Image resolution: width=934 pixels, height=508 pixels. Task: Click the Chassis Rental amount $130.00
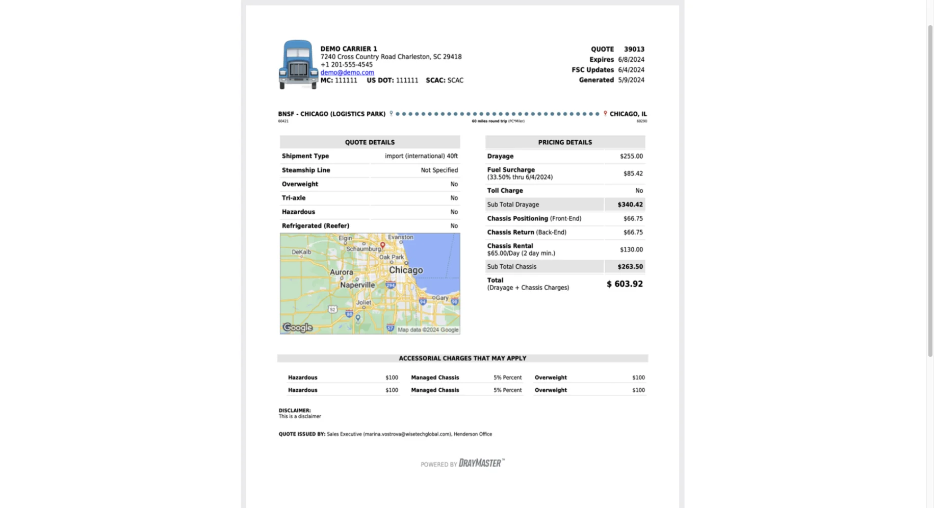(631, 249)
